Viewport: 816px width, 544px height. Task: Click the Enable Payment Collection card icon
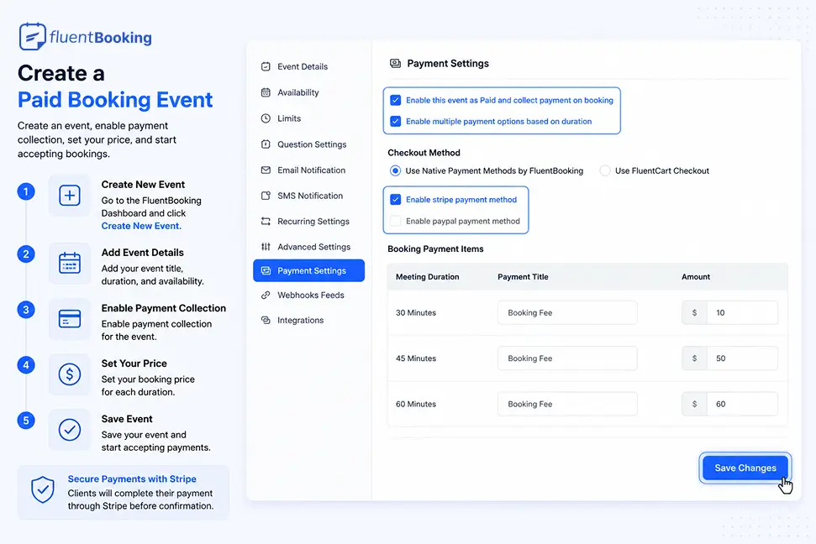click(x=69, y=319)
